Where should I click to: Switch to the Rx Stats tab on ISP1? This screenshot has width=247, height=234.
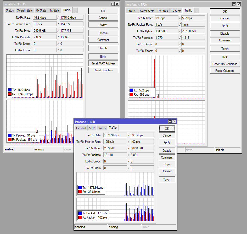pyautogui.click(x=41, y=10)
